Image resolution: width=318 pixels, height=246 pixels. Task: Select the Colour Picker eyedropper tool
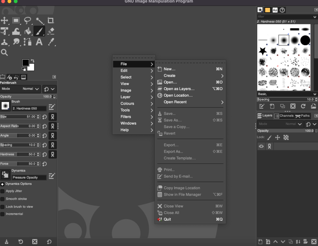(x=51, y=42)
